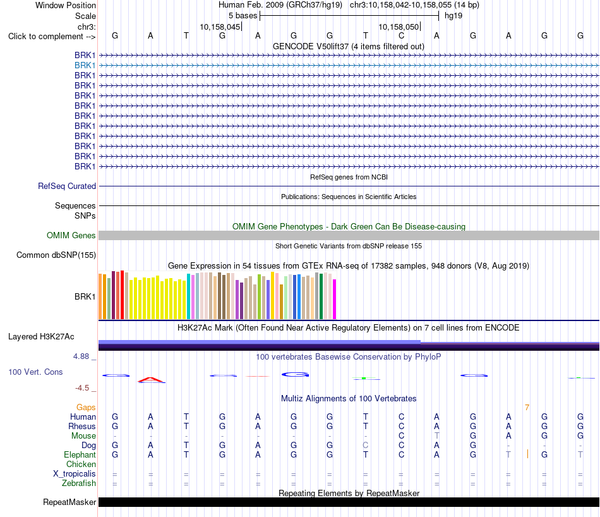Click the Sequences track label
This screenshot has width=600, height=517.
(x=75, y=205)
